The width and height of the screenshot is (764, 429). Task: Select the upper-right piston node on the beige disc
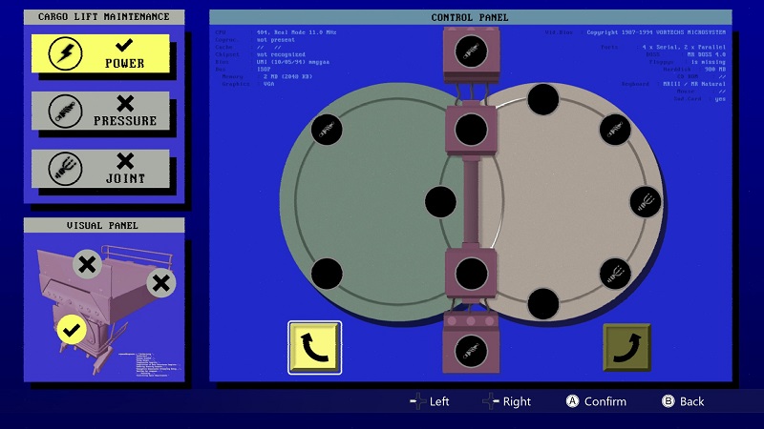point(615,128)
